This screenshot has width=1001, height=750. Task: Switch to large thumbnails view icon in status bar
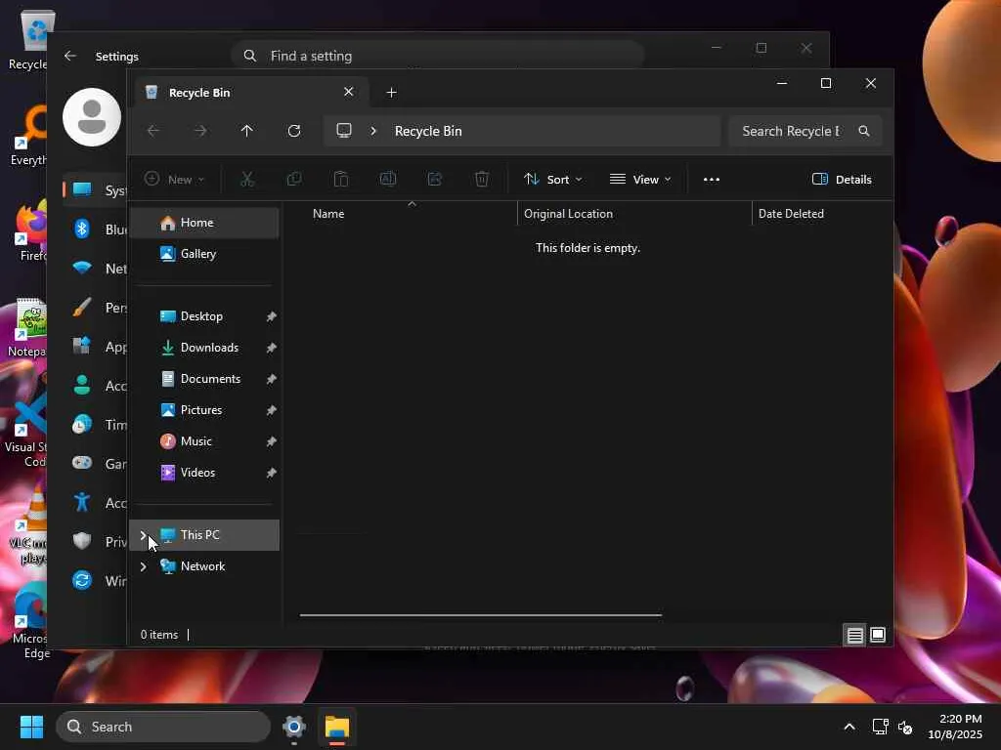[x=878, y=635]
